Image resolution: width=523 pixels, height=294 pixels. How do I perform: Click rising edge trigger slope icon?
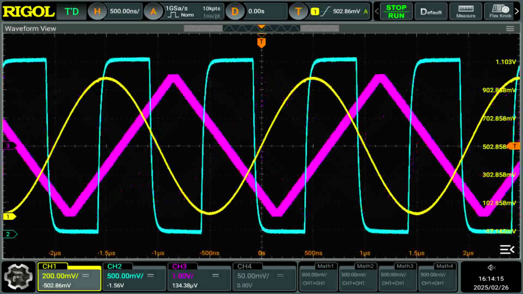point(325,12)
